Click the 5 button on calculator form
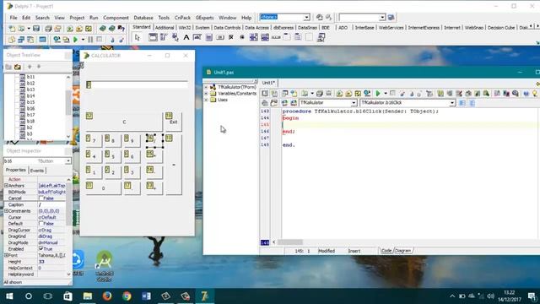The image size is (540, 304). pos(113,156)
